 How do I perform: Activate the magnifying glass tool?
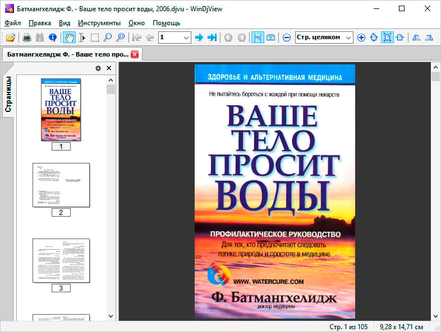pos(107,38)
